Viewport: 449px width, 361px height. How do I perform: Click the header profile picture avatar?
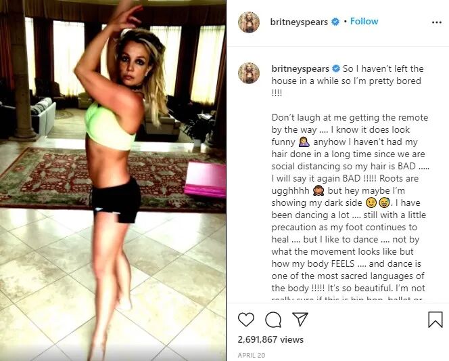pos(249,22)
